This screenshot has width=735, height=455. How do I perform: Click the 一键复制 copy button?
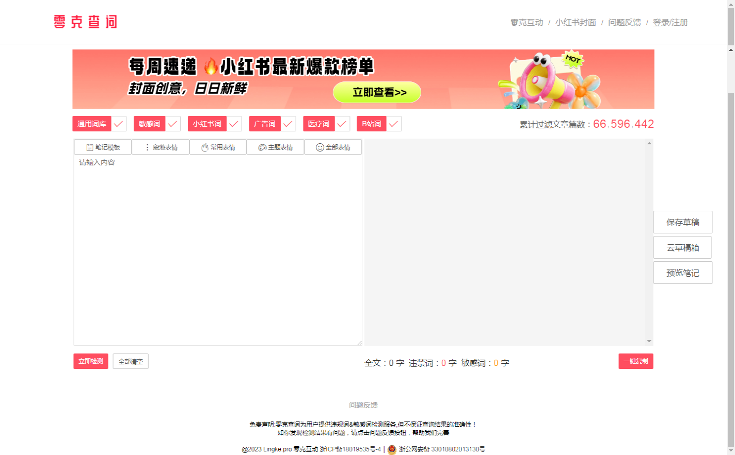635,361
